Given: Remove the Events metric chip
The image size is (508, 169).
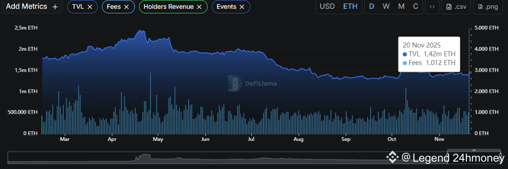Looking at the screenshot, I should (x=242, y=7).
